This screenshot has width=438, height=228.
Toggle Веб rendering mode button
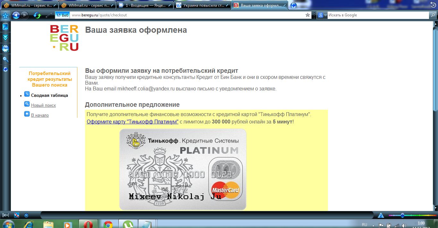tap(63, 15)
